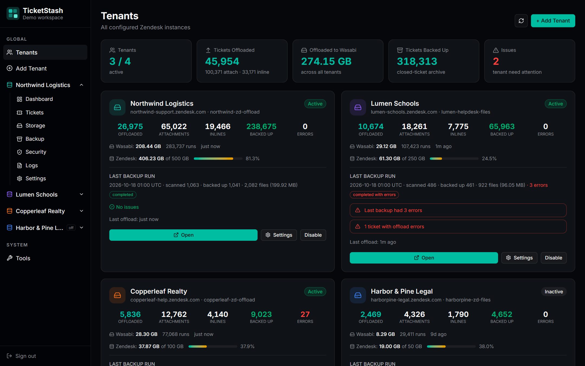Click the Tenants summary card people icon
This screenshot has width=585, height=366.
(112, 50)
